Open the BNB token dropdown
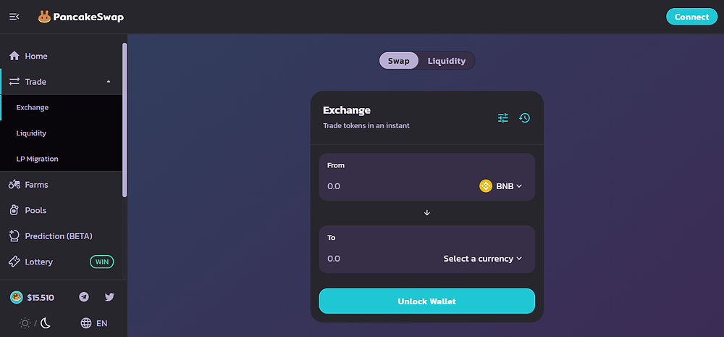 (x=500, y=186)
